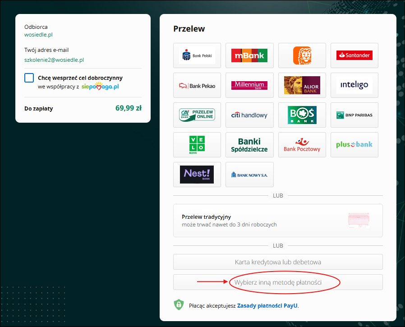Choose Bank Pekao tile
The width and height of the screenshot is (405, 327).
point(197,85)
